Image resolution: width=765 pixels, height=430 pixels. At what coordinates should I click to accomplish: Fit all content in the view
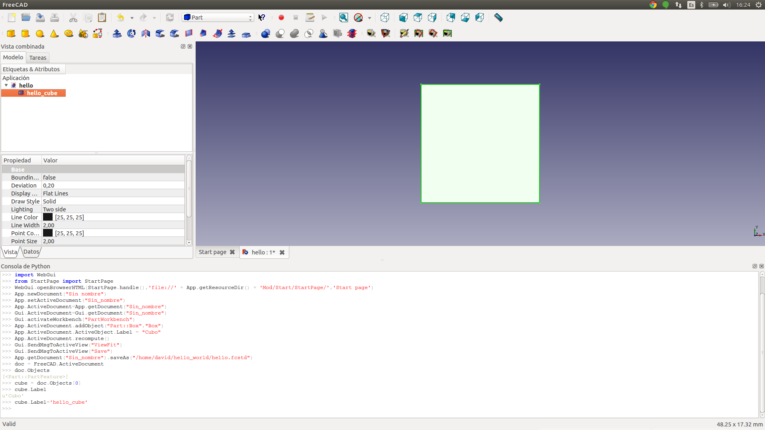[x=343, y=18]
